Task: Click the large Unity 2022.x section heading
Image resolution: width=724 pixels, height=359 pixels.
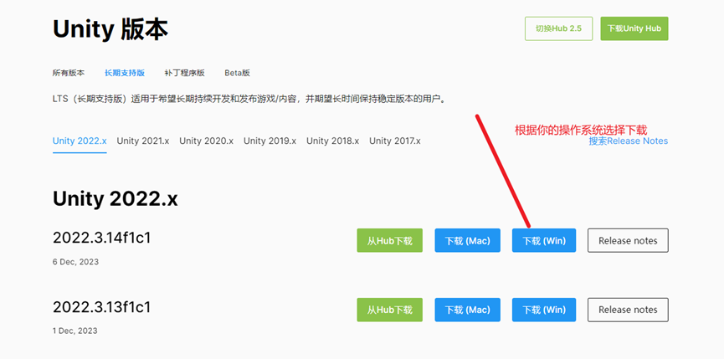Action: pyautogui.click(x=115, y=199)
